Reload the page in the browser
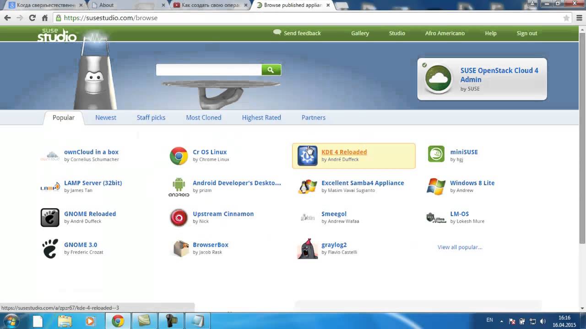 (x=32, y=18)
